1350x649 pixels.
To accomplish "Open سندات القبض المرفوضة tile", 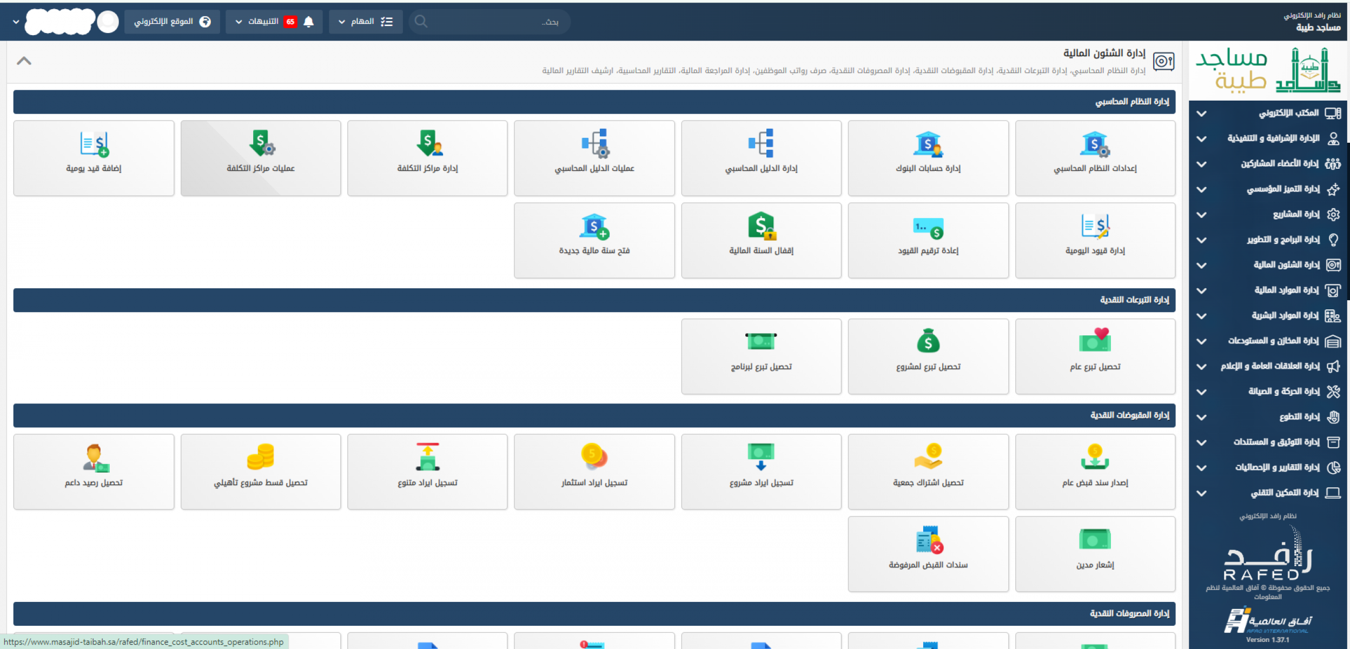I will pyautogui.click(x=928, y=554).
